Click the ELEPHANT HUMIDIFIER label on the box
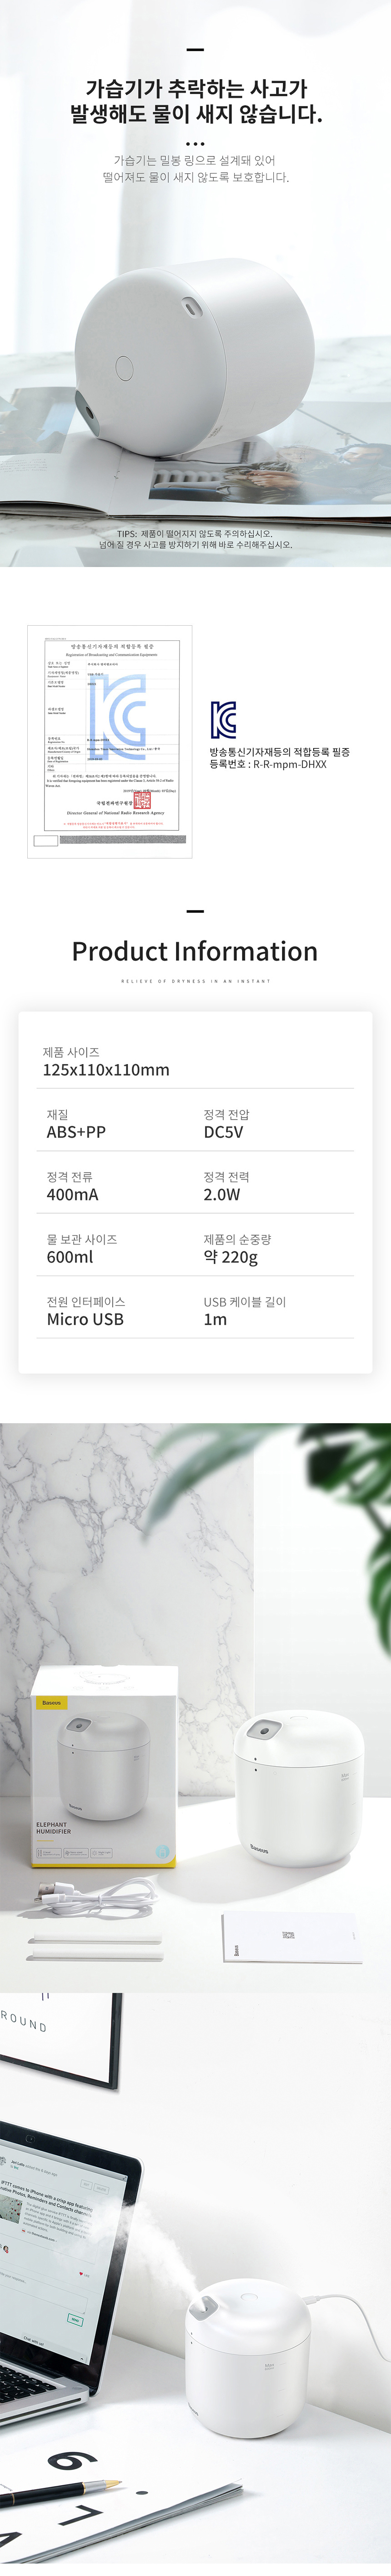 pos(54,1827)
